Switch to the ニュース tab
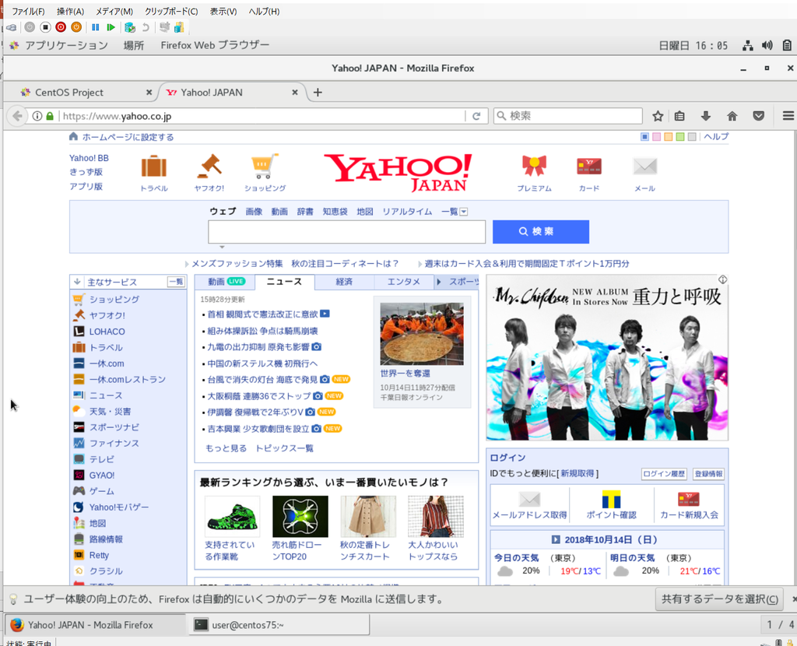 click(284, 282)
